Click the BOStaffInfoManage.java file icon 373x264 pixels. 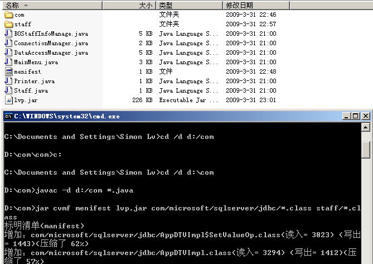click(x=8, y=33)
